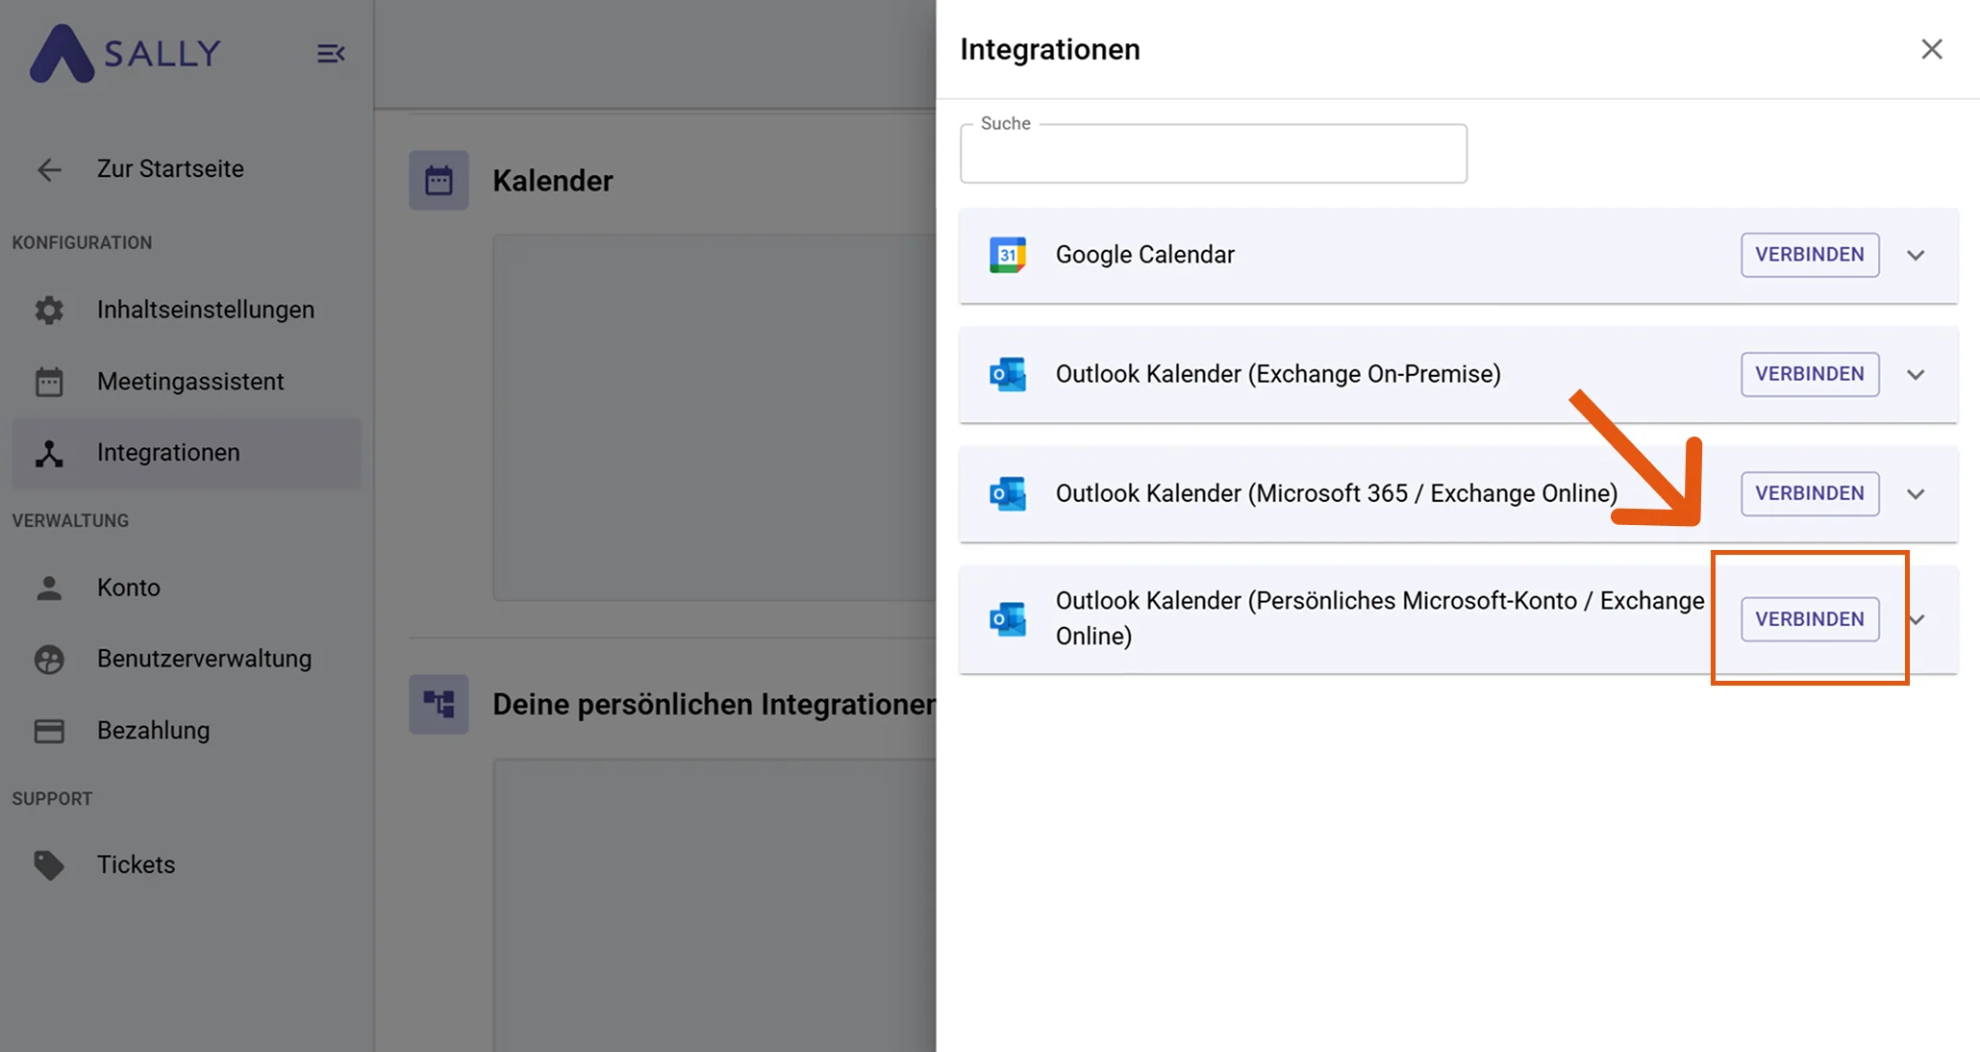Click the VERWALTUNG section label
The height and width of the screenshot is (1052, 1980).
pyautogui.click(x=70, y=521)
